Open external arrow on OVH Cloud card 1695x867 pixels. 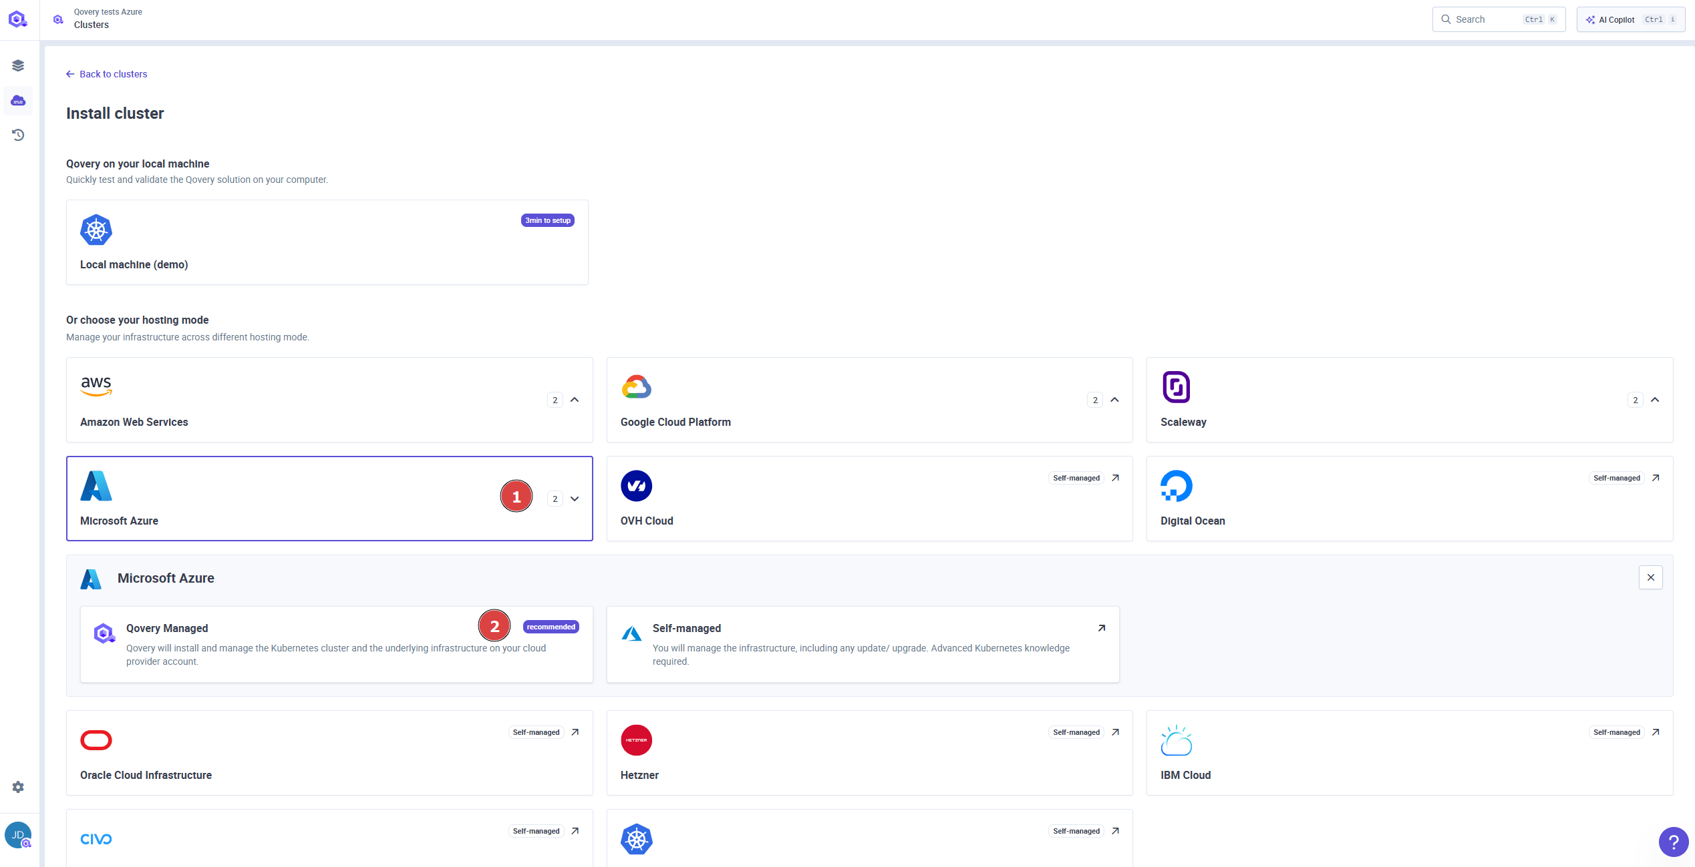click(x=1115, y=478)
